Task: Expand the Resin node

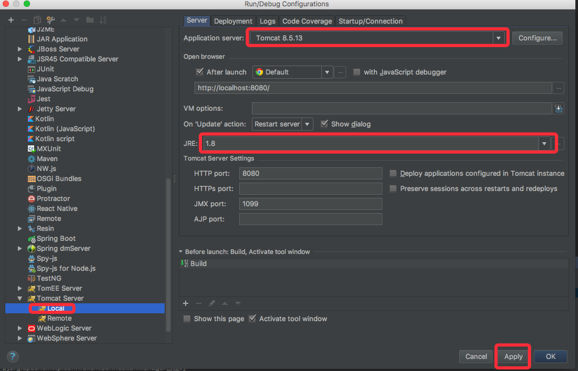Action: click(20, 228)
